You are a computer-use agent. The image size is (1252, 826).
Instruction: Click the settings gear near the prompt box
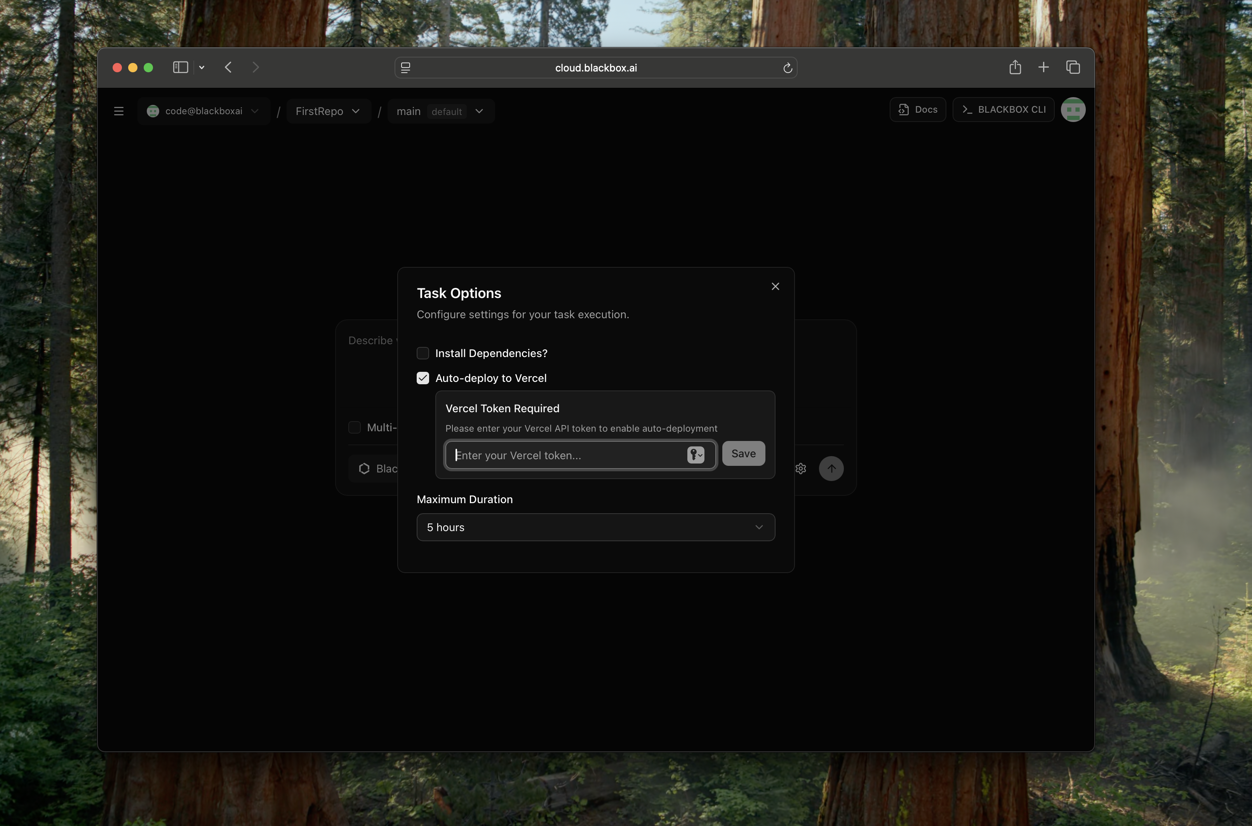coord(801,468)
